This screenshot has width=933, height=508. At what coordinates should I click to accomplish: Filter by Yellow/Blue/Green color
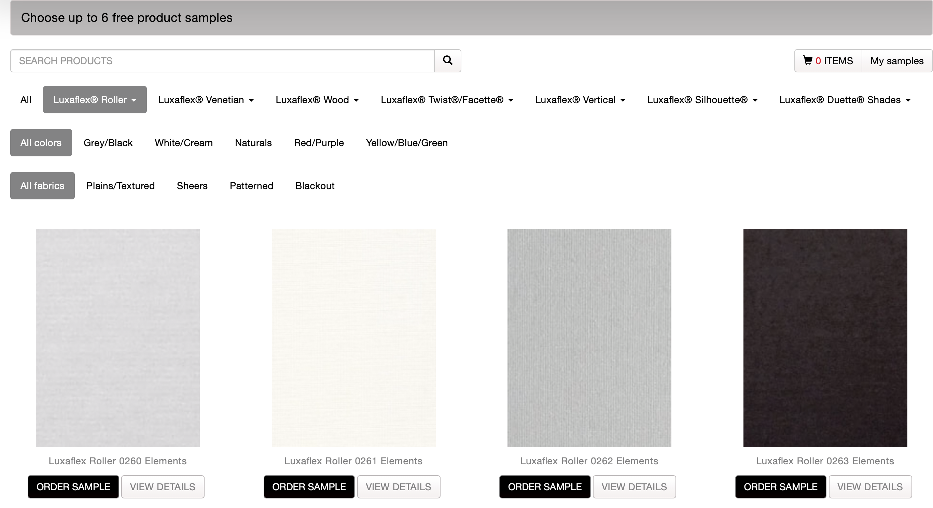tap(406, 143)
